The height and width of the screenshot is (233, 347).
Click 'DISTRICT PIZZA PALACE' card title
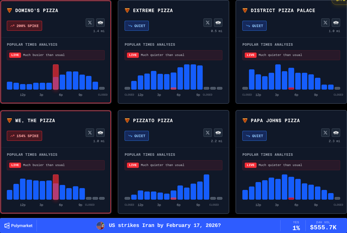[283, 10]
